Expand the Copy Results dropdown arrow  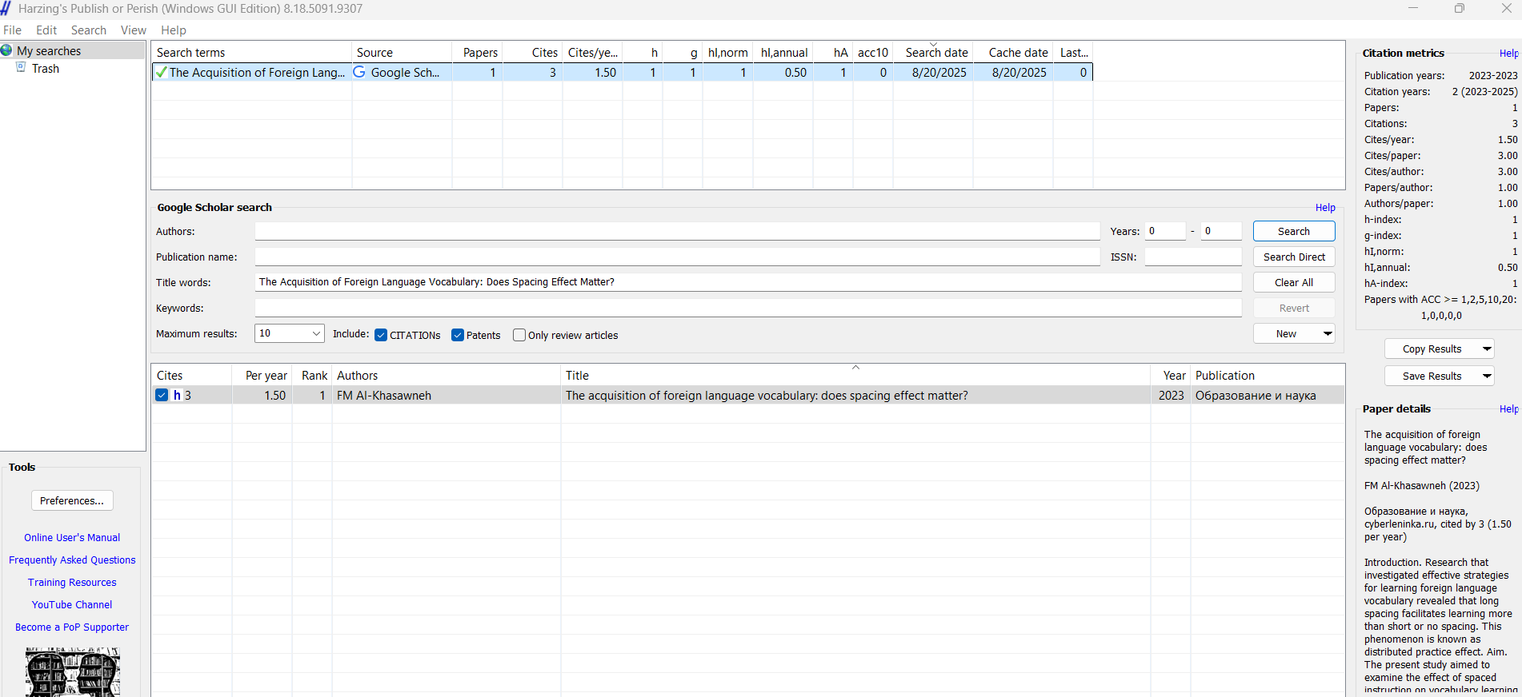(x=1486, y=348)
